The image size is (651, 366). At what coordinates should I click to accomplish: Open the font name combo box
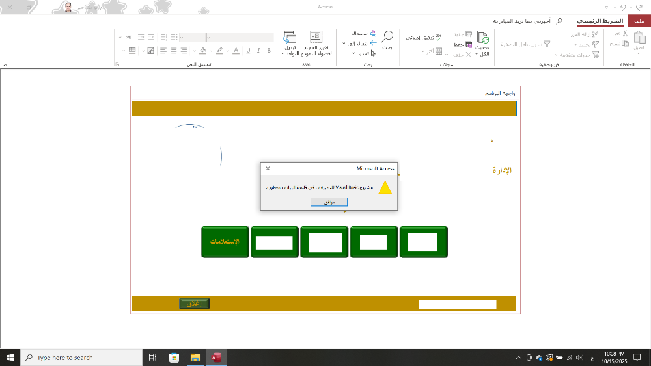point(240,37)
